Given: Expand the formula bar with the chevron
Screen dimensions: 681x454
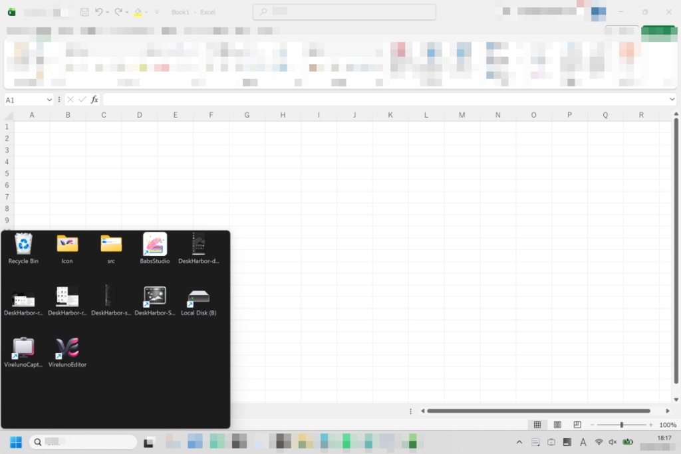Looking at the screenshot, I should 672,100.
